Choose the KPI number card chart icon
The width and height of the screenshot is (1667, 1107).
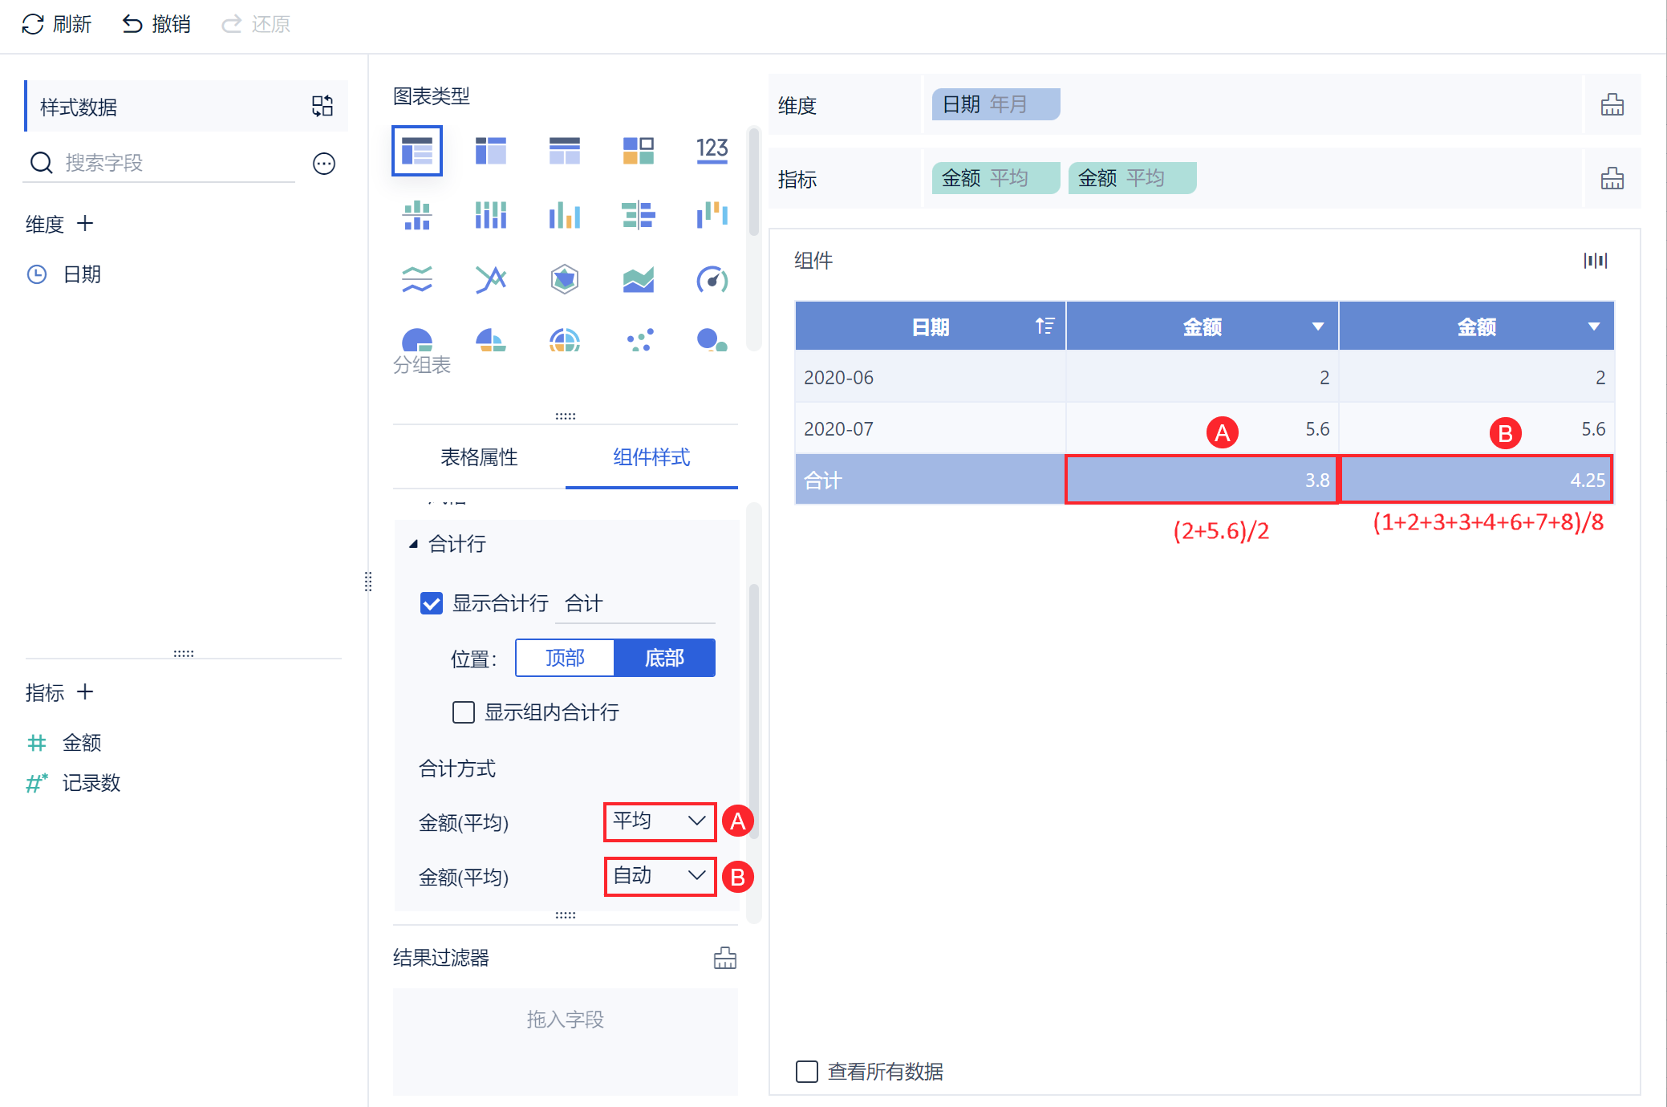(x=712, y=150)
